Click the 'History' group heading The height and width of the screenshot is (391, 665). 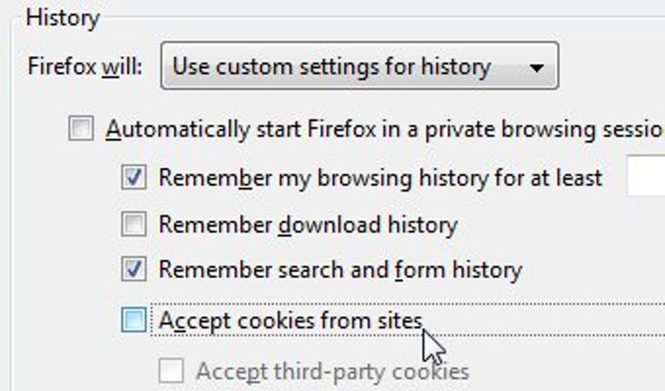pos(63,18)
